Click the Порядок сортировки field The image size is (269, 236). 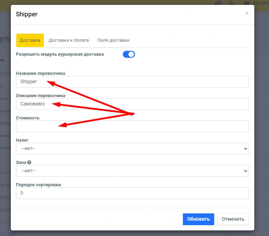tap(132, 193)
